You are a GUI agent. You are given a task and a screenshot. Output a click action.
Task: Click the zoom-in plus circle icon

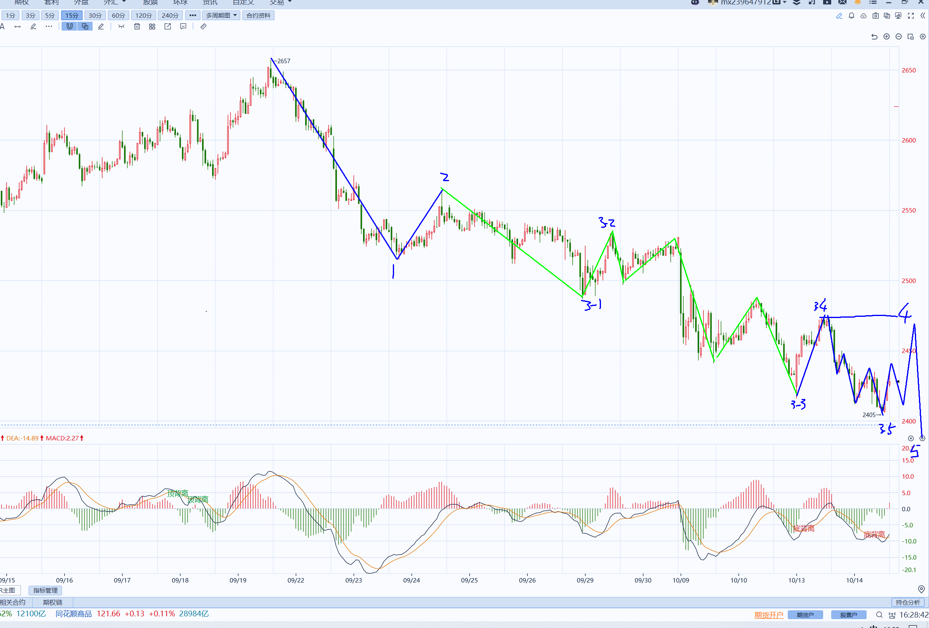tap(886, 37)
